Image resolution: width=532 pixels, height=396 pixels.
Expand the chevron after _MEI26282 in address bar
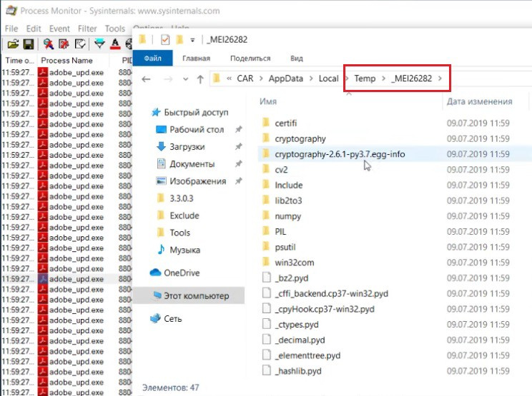[441, 78]
